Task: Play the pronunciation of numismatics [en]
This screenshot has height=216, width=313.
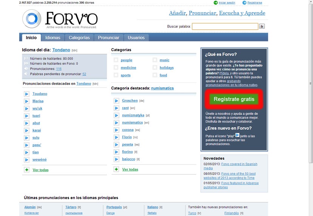Action: pyautogui.click(x=116, y=123)
